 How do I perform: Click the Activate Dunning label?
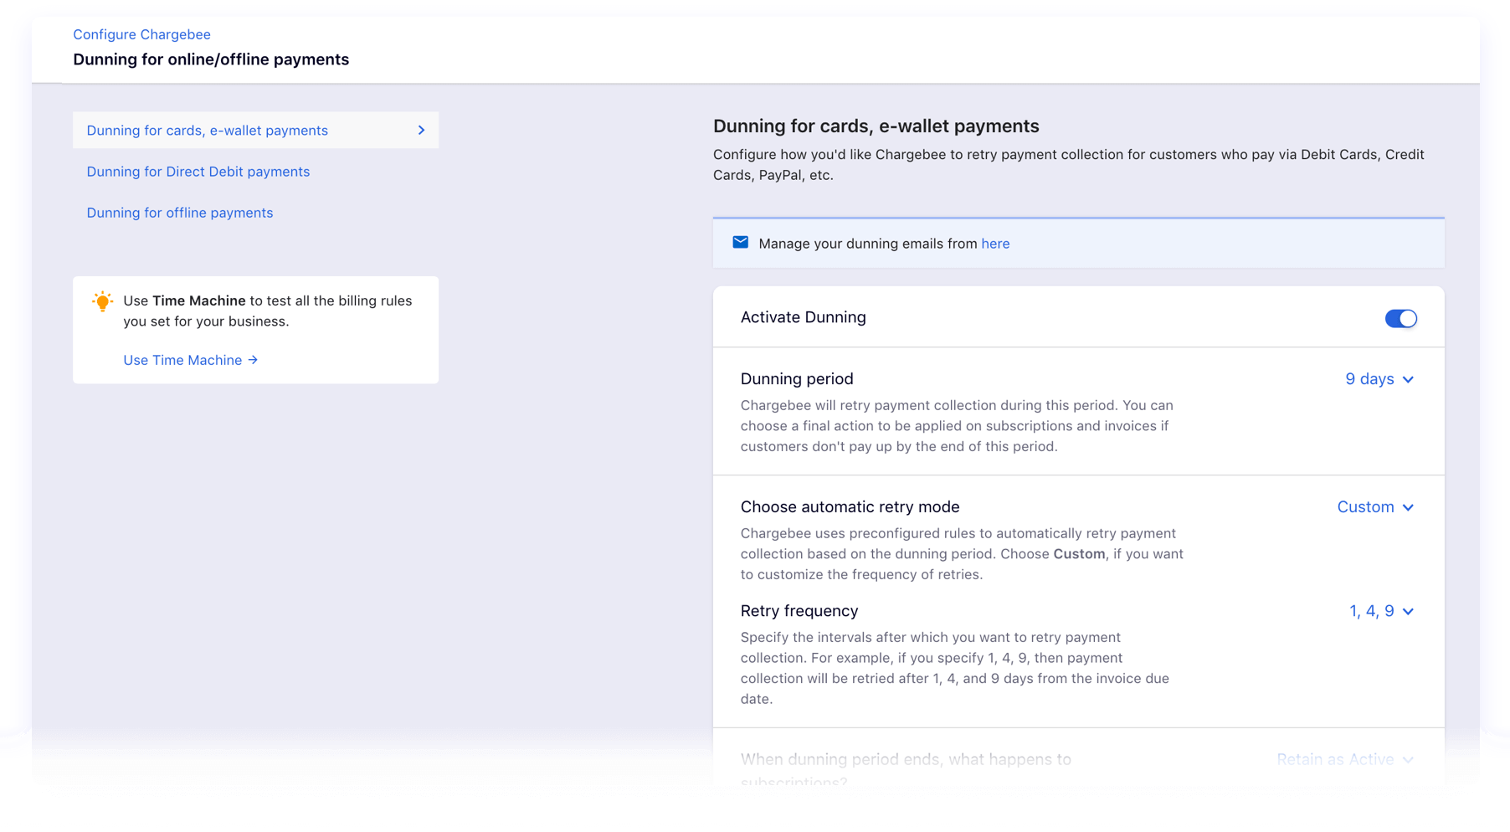(803, 317)
